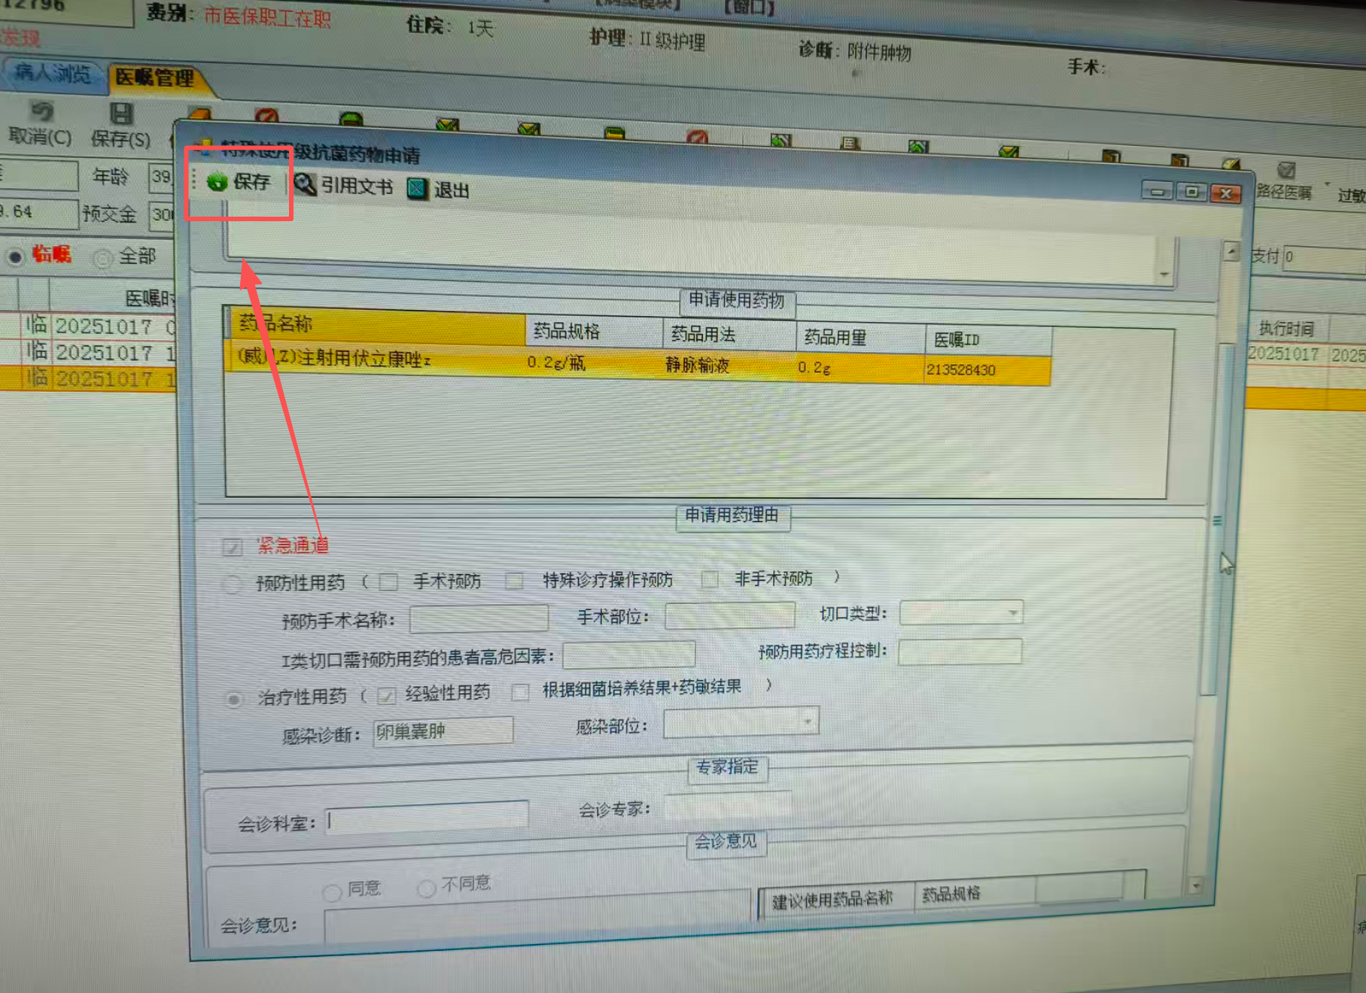Check the 特殊诊疗操作预防 checkbox
The width and height of the screenshot is (1366, 993).
click(x=515, y=581)
